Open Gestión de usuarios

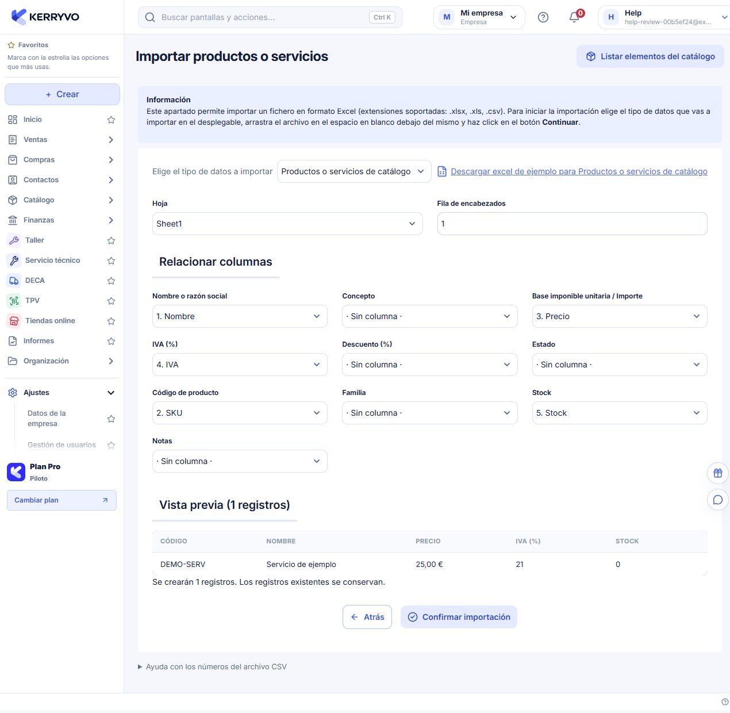tap(62, 445)
